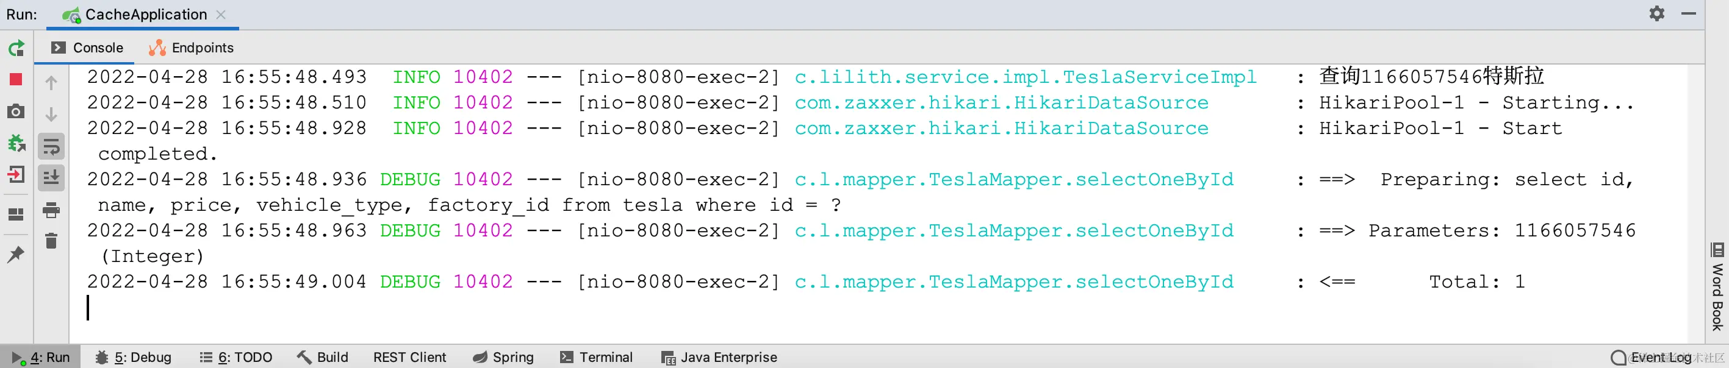Pin the Run tab with pin icon
This screenshot has width=1729, height=368.
coord(16,254)
